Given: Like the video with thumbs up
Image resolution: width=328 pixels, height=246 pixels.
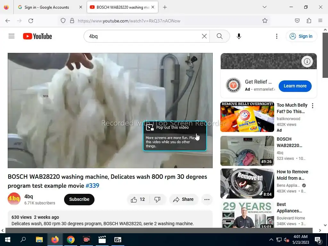Looking at the screenshot, I should point(138,199).
